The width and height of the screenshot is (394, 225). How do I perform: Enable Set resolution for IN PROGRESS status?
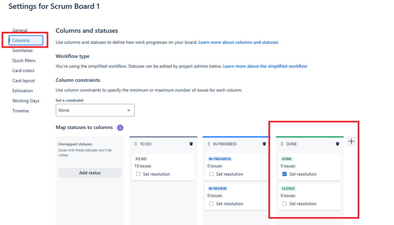tap(211, 174)
